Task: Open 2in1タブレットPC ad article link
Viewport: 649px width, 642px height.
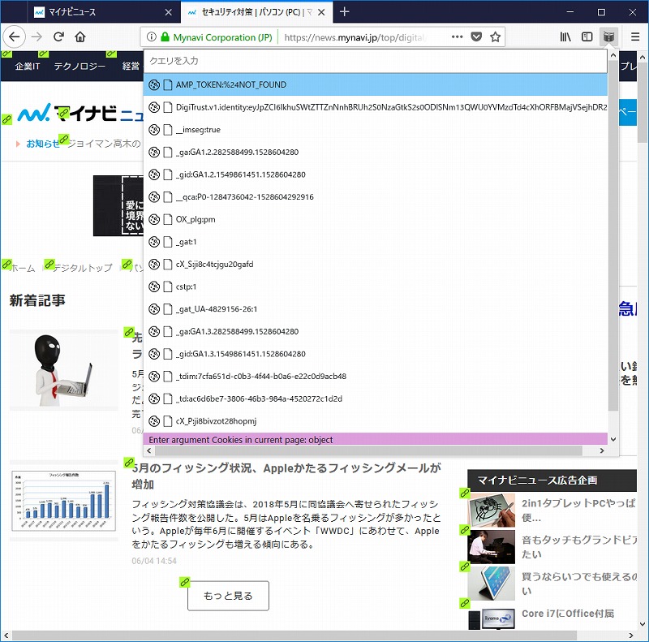Action: coord(578,511)
